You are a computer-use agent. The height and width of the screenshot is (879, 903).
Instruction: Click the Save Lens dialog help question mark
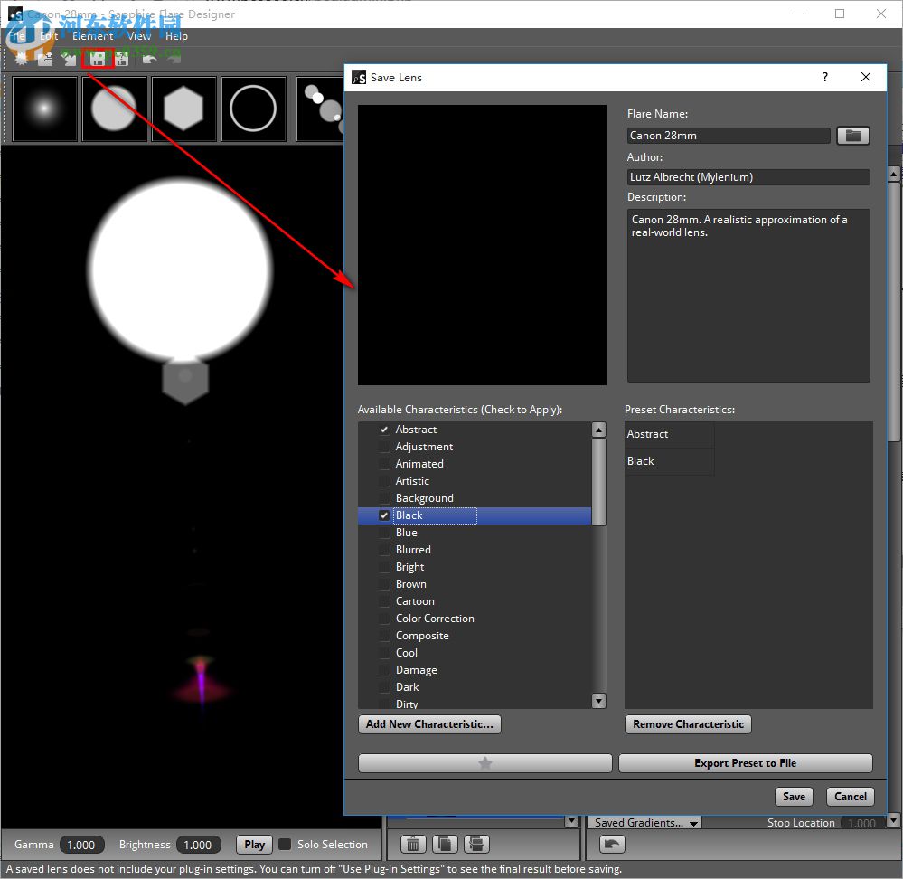pos(825,77)
